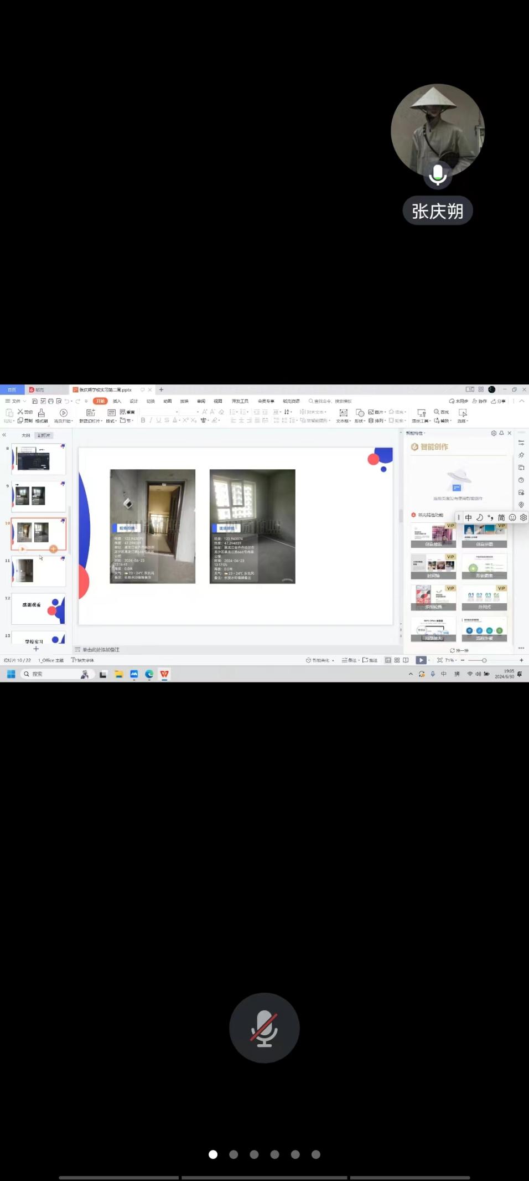
Task: Open the 图片 insert dropdown
Action: click(x=378, y=412)
